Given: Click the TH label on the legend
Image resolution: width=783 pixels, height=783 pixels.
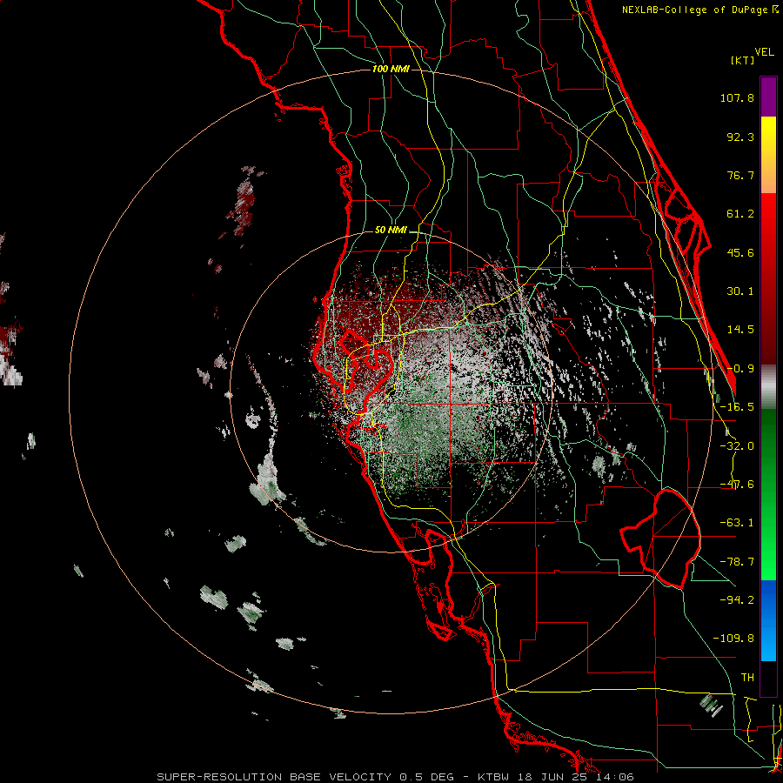Looking at the screenshot, I should point(747,678).
